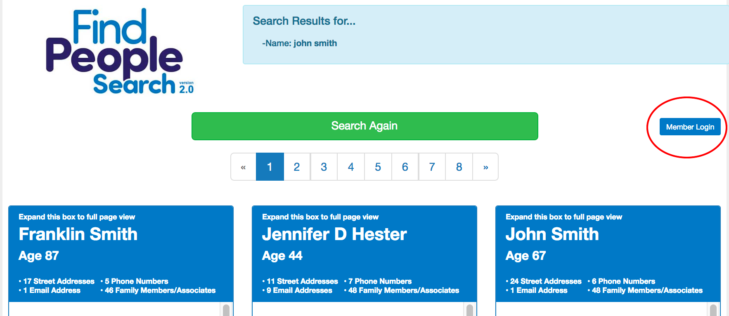Click the green Search Again button

click(x=364, y=126)
